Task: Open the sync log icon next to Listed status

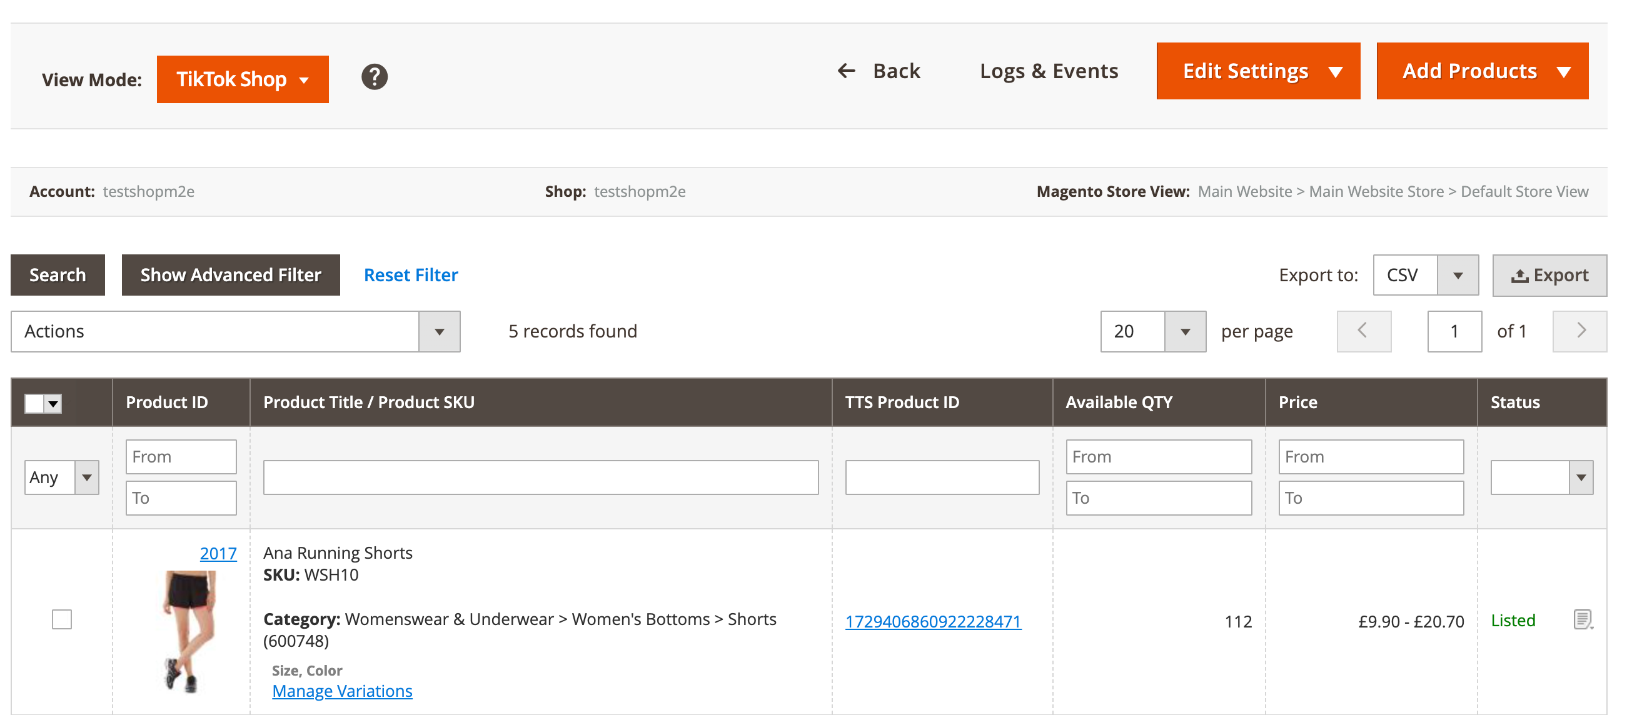Action: [1582, 621]
